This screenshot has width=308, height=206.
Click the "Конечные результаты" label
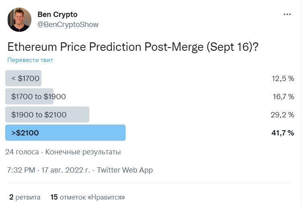pyautogui.click(x=83, y=152)
